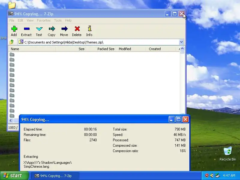This screenshot has width=240, height=180.
Task: Open the Edit menu
Action: (x=20, y=20)
